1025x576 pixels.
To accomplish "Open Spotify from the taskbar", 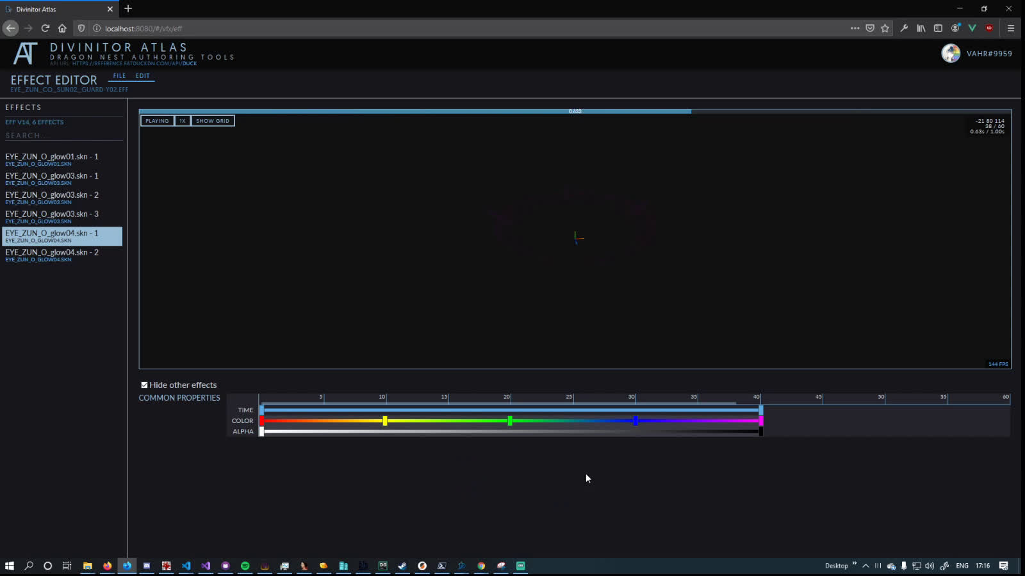I will tap(245, 566).
